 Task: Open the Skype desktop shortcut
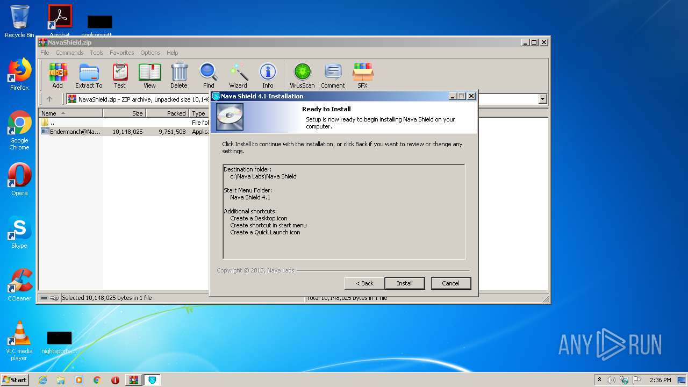[19, 232]
